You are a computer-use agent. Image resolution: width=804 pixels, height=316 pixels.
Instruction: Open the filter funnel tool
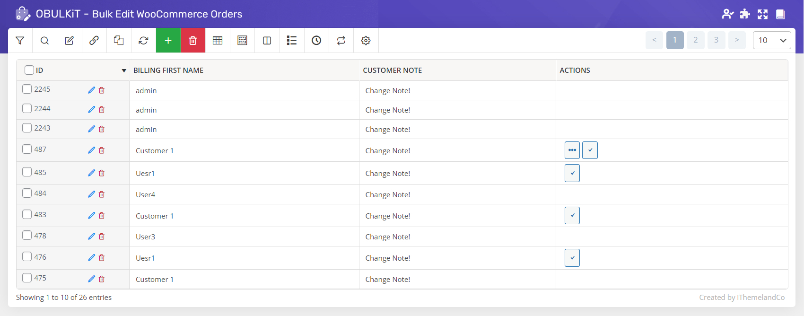coord(20,41)
